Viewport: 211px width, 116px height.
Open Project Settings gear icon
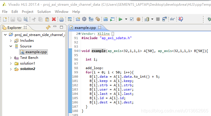coord(84,19)
